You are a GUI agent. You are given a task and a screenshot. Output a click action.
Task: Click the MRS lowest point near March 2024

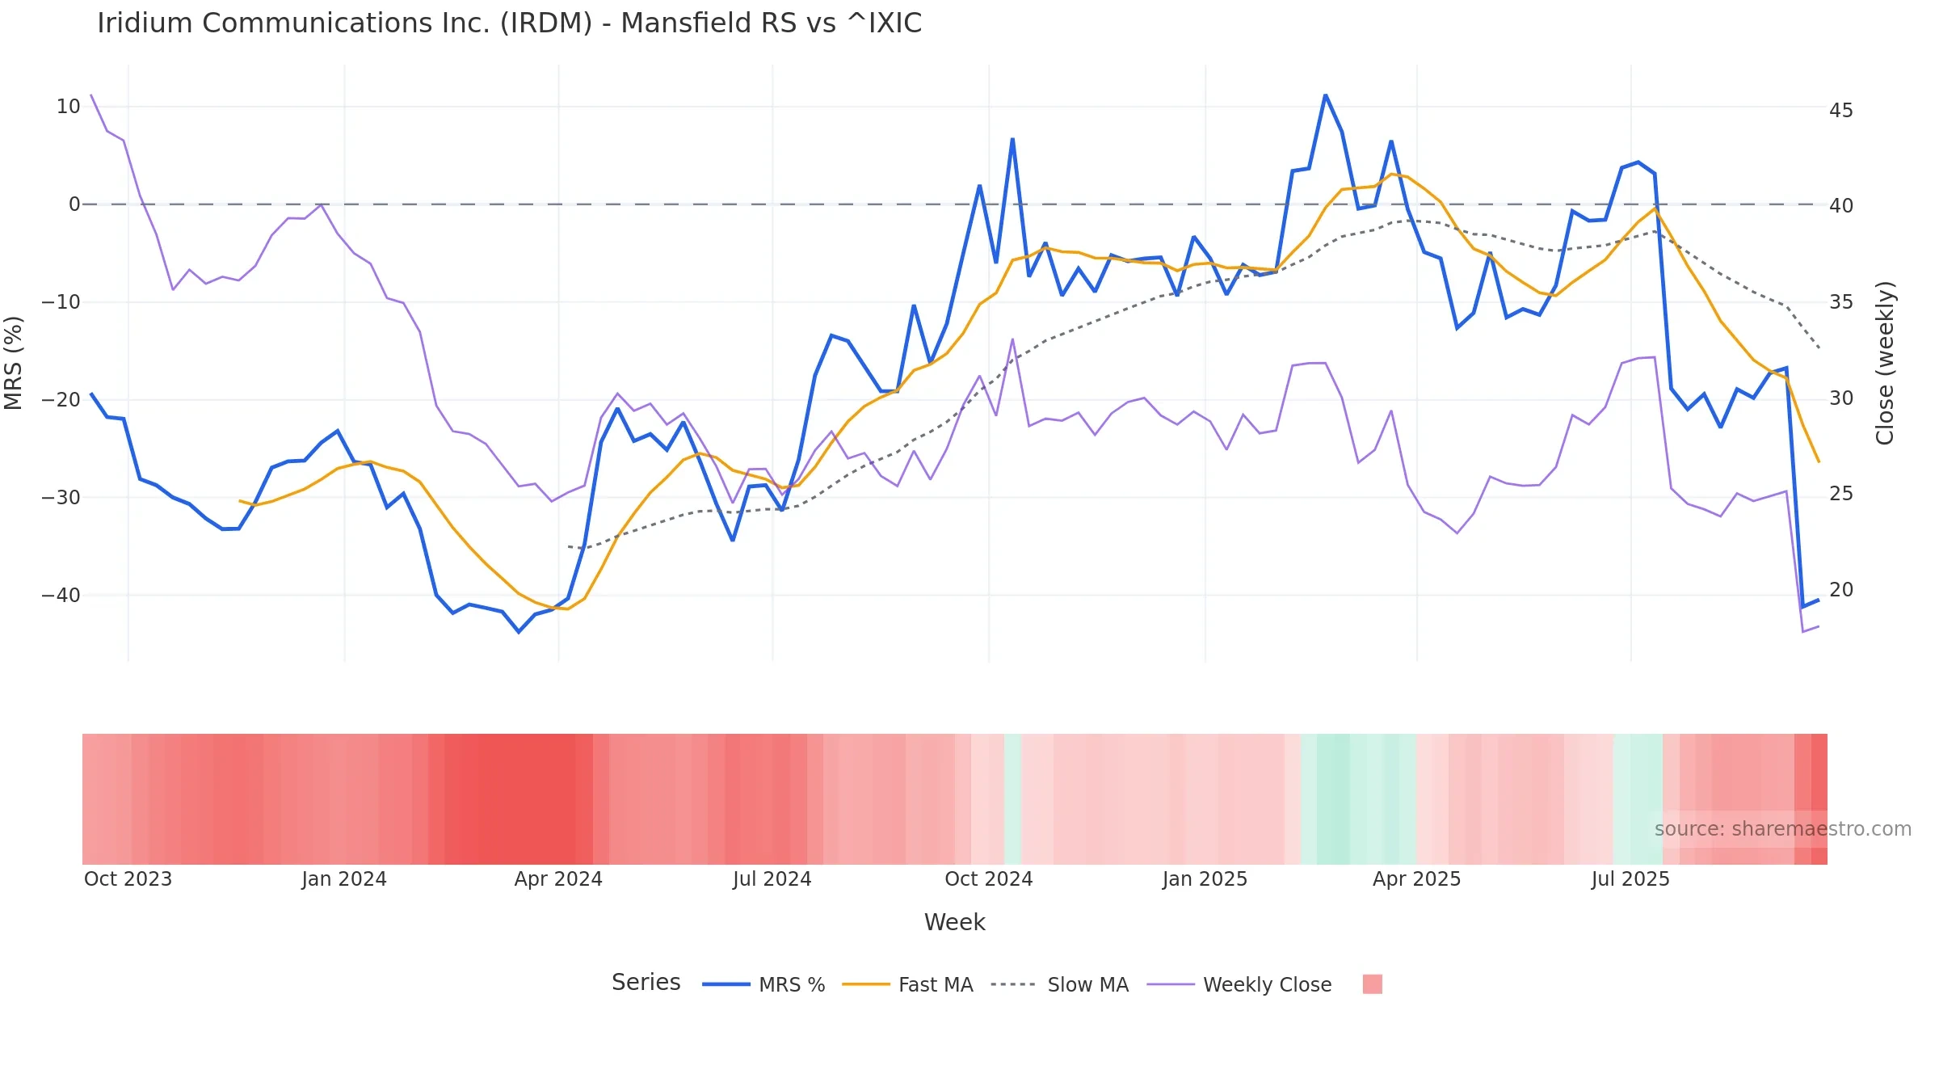(x=519, y=631)
